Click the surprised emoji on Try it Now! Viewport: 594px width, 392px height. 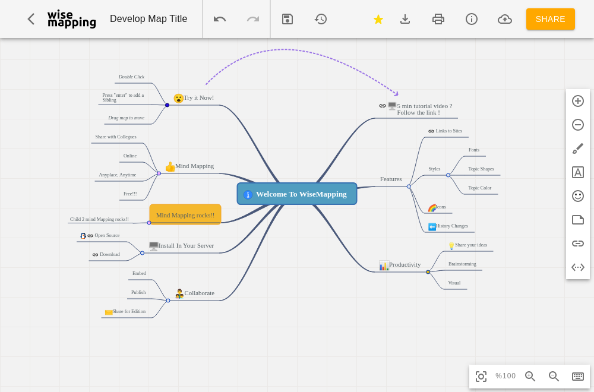tap(178, 99)
